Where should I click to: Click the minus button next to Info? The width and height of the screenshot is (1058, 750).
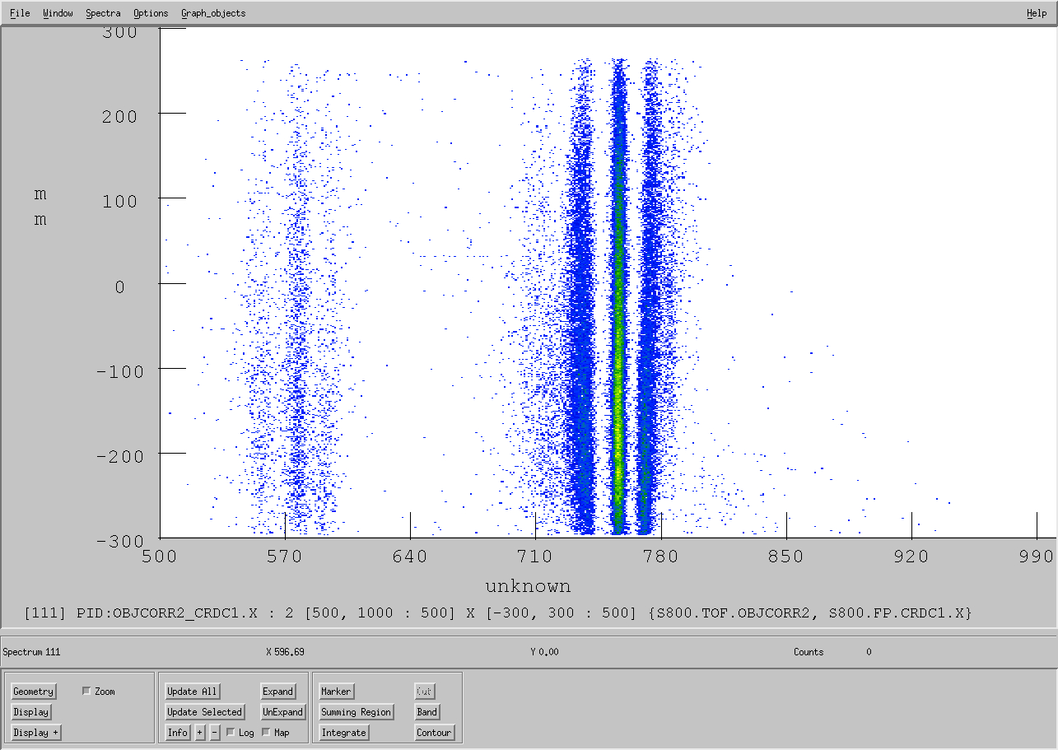pos(215,733)
